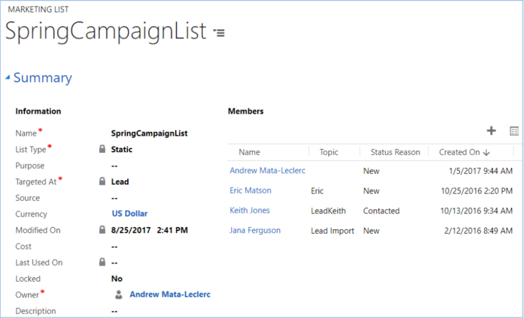Click the lock icon beside Last Used On
524x318 pixels.
pyautogui.click(x=102, y=262)
